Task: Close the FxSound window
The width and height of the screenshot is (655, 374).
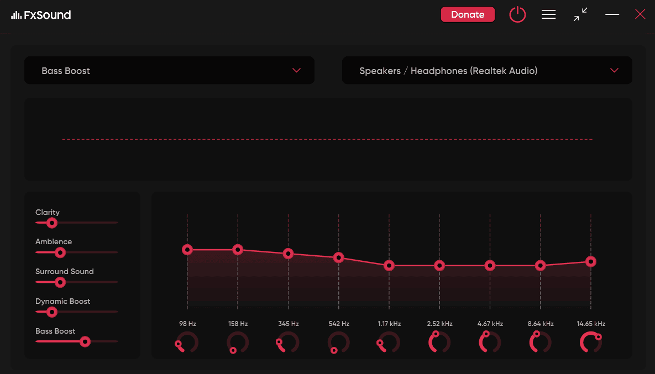Action: click(x=640, y=14)
